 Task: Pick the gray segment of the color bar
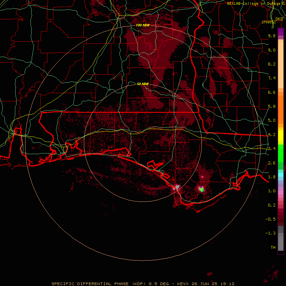[x=281, y=239]
